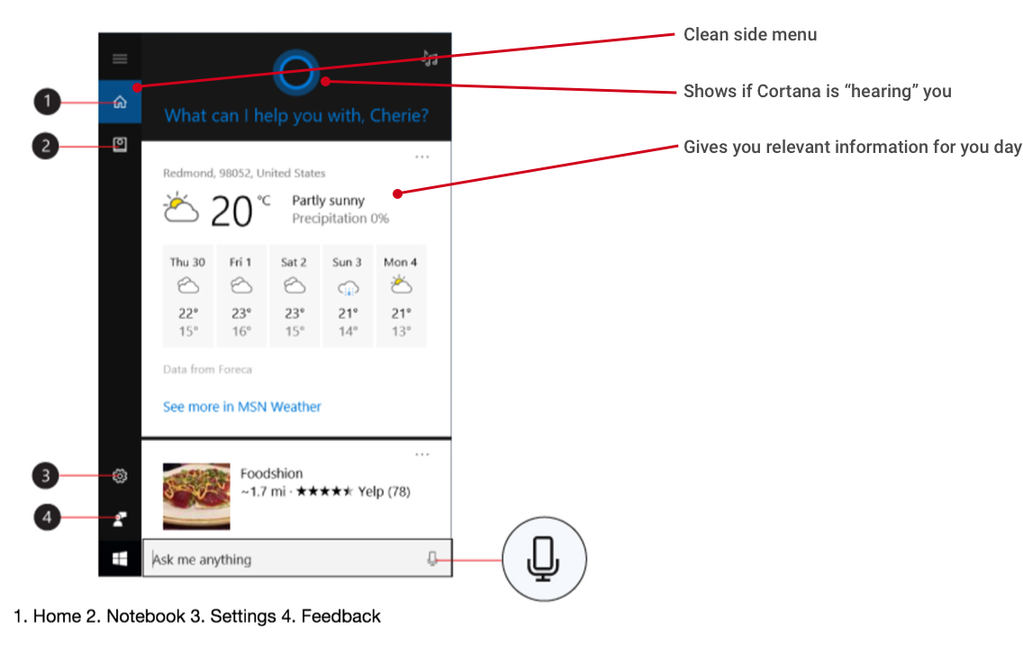Click the current weather partly sunny icon
Screen dimensions: 1023x646
pos(181,208)
